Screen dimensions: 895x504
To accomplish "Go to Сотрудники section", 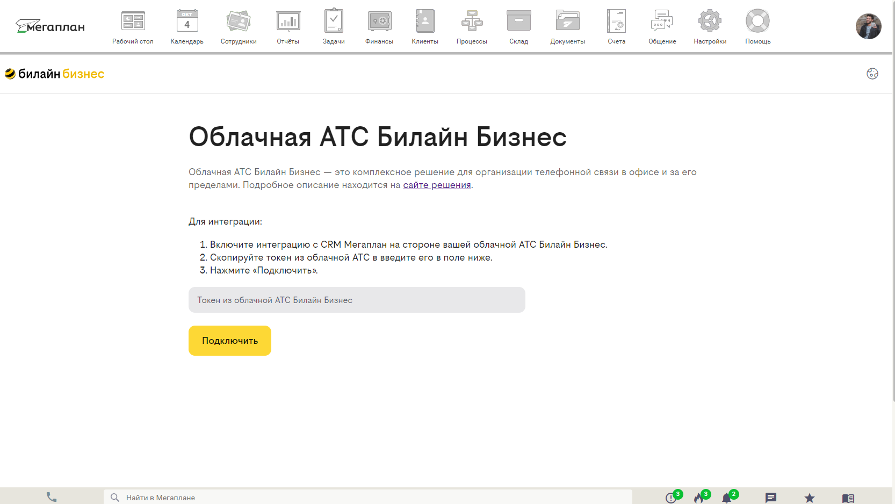I will (239, 27).
